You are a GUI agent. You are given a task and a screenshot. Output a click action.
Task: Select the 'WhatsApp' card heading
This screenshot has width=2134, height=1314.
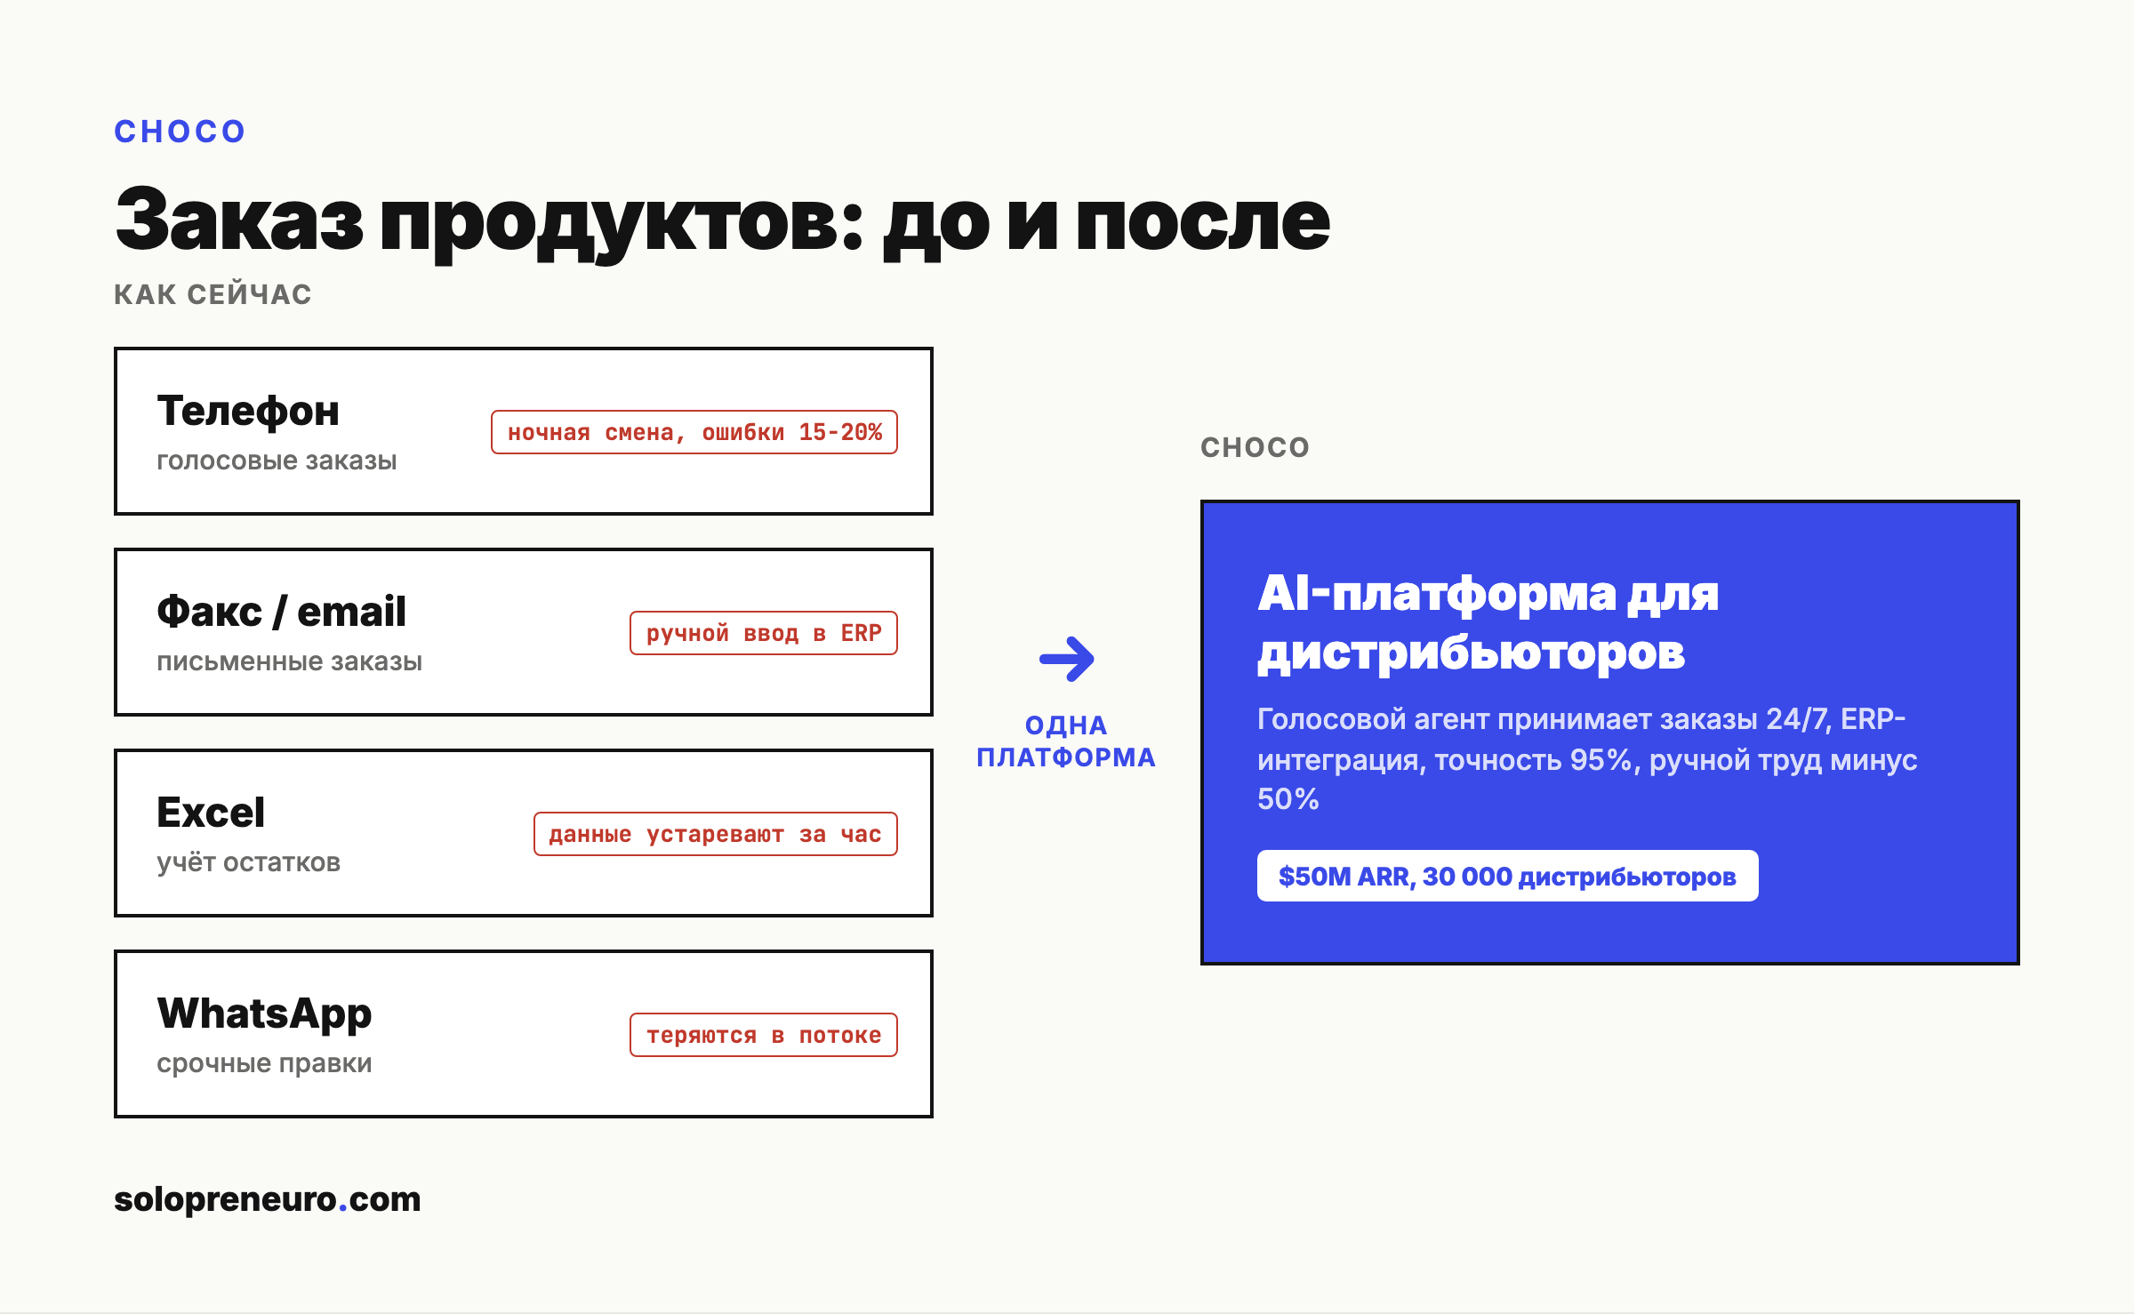point(264,1014)
